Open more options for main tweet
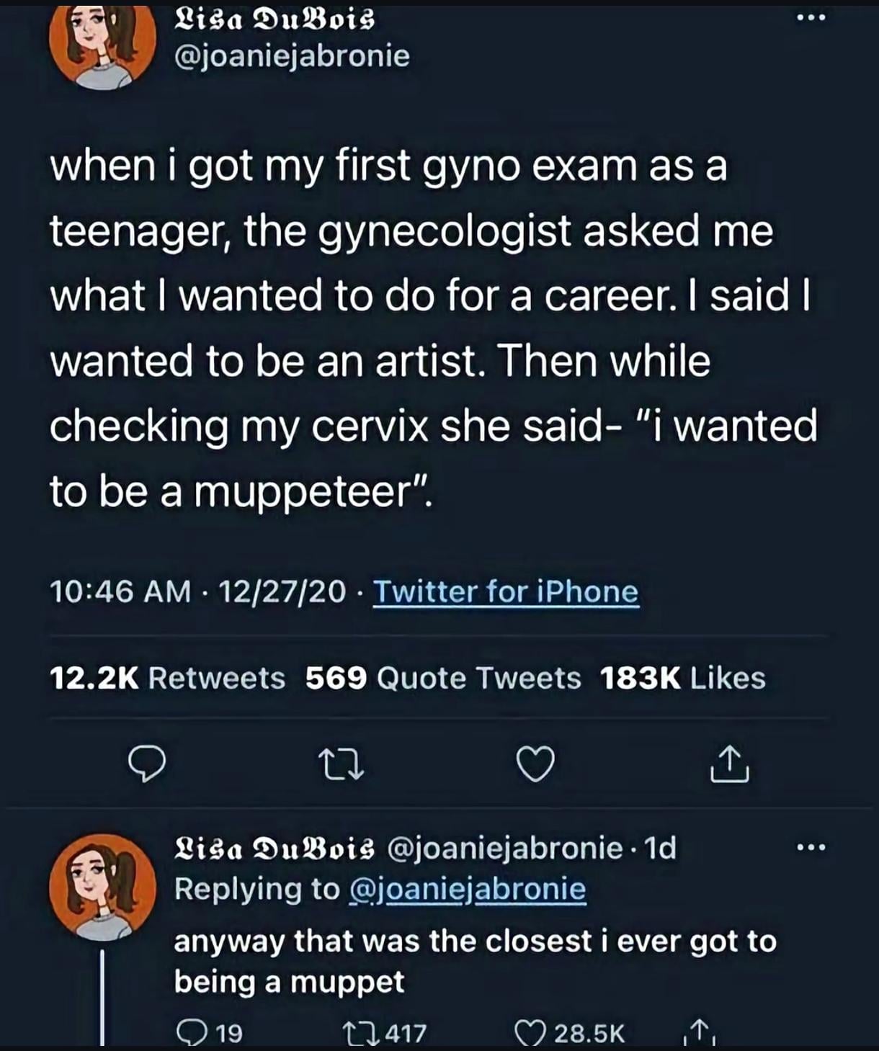Viewport: 879px width, 1051px height. pos(811,18)
